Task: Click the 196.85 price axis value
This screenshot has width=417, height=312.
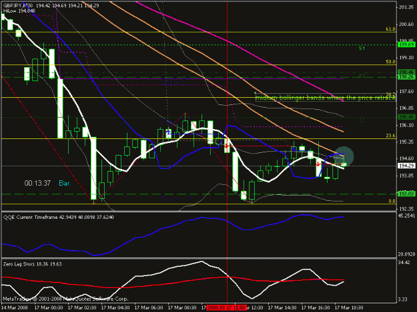Action: 406,108
